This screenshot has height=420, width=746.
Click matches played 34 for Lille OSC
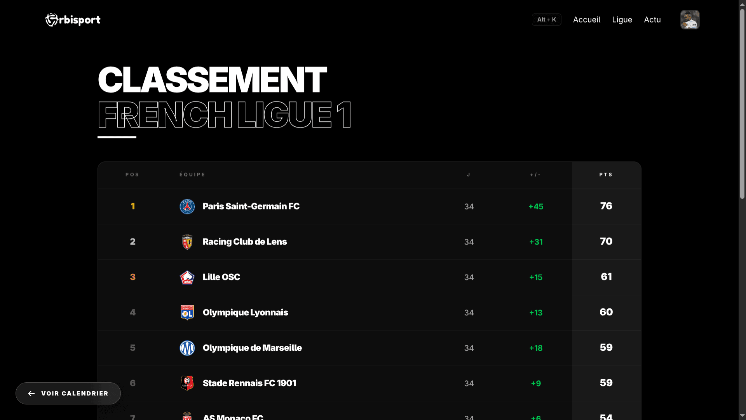click(x=469, y=278)
